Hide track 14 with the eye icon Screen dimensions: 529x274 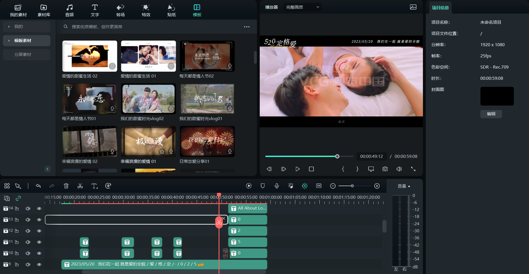pyautogui.click(x=39, y=209)
